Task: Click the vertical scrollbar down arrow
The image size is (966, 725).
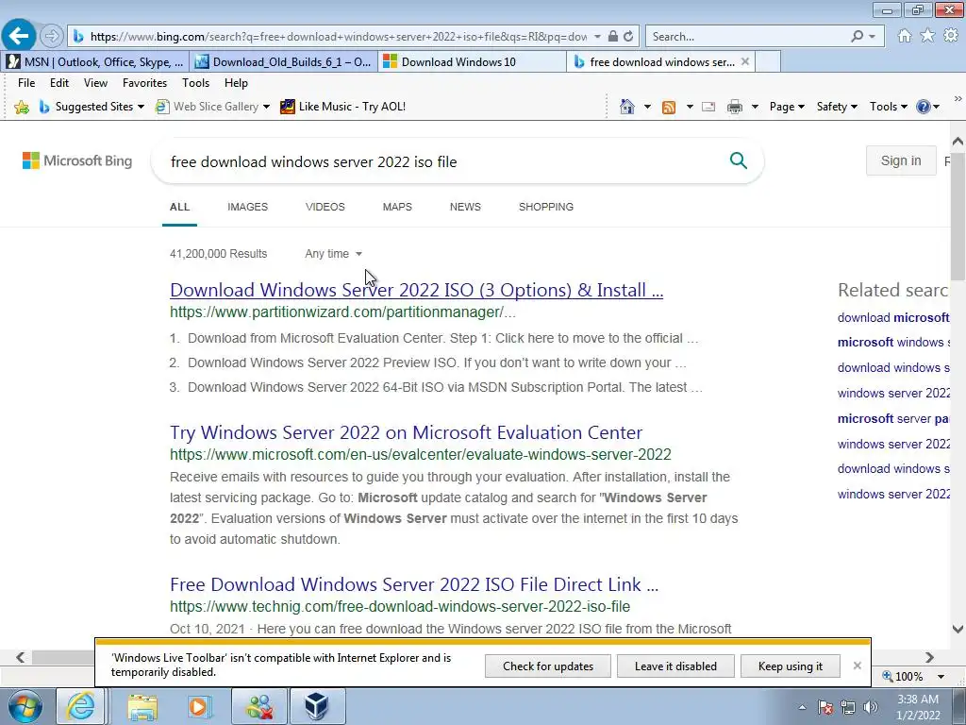Action: (x=958, y=630)
